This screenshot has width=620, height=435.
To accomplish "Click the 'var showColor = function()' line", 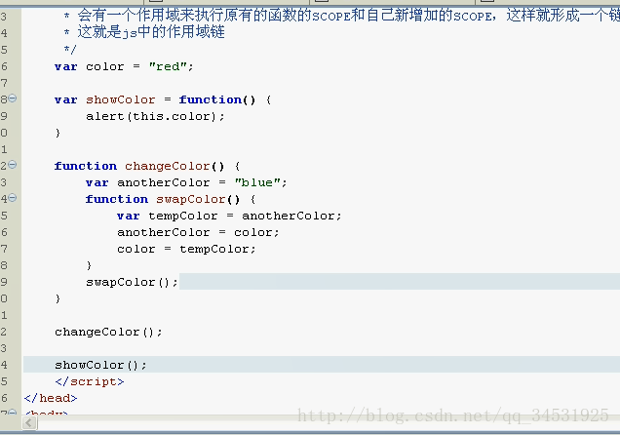I will [163, 100].
